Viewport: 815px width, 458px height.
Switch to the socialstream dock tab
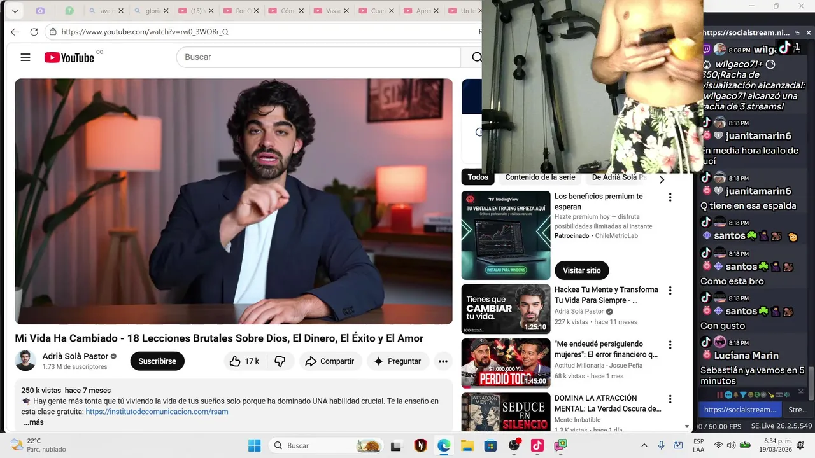pyautogui.click(x=740, y=410)
